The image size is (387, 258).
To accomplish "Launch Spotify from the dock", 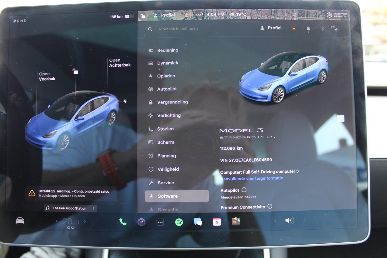I will tap(179, 222).
